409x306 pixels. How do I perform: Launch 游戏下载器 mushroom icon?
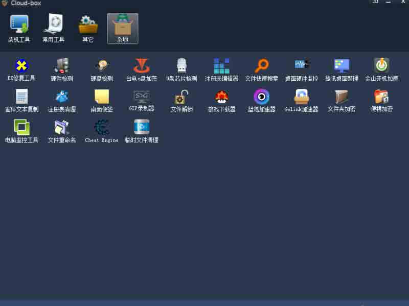tap(221, 101)
